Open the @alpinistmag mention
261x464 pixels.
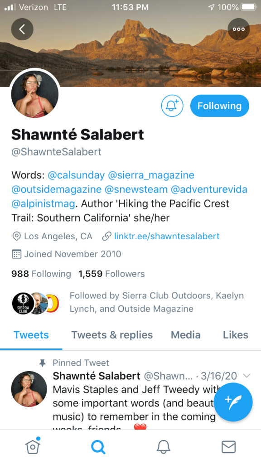tap(43, 203)
